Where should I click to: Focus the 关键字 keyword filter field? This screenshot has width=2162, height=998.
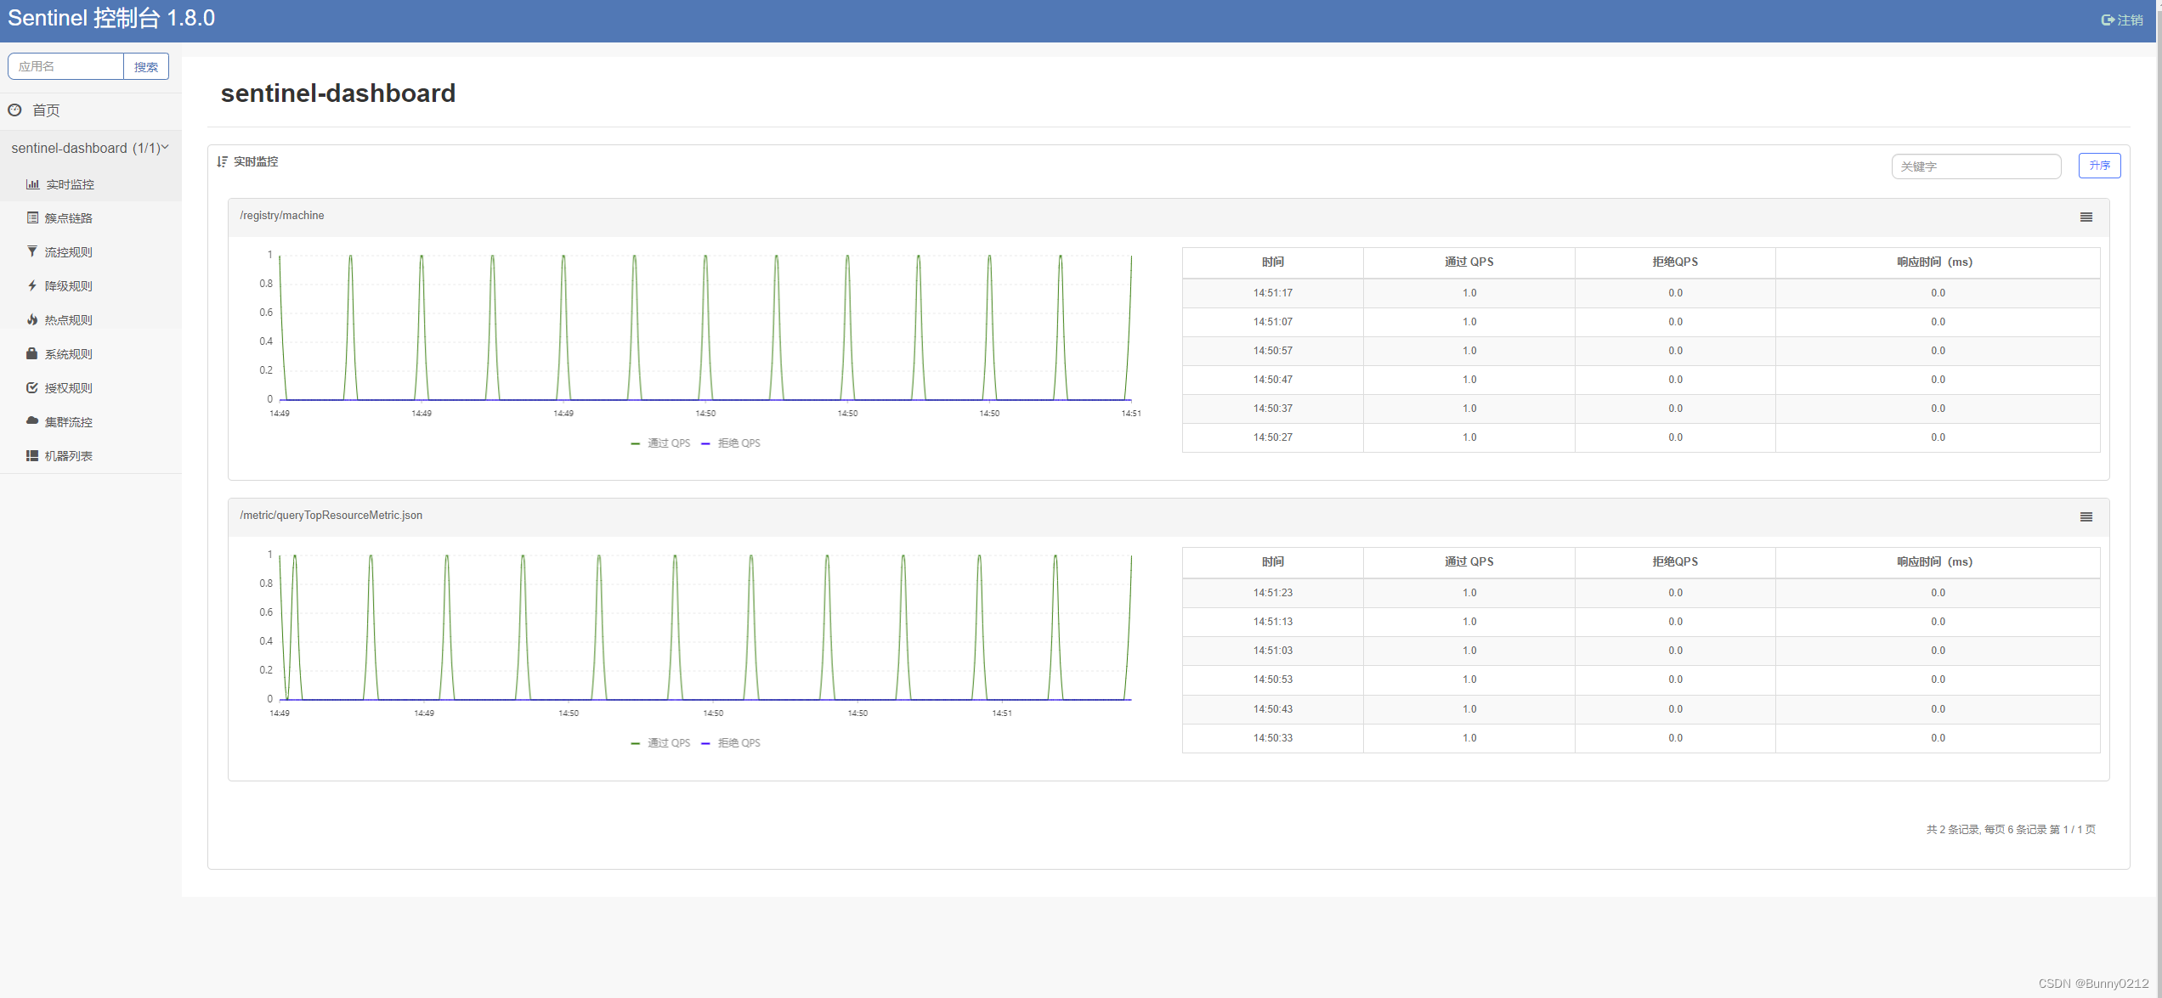pyautogui.click(x=1976, y=166)
